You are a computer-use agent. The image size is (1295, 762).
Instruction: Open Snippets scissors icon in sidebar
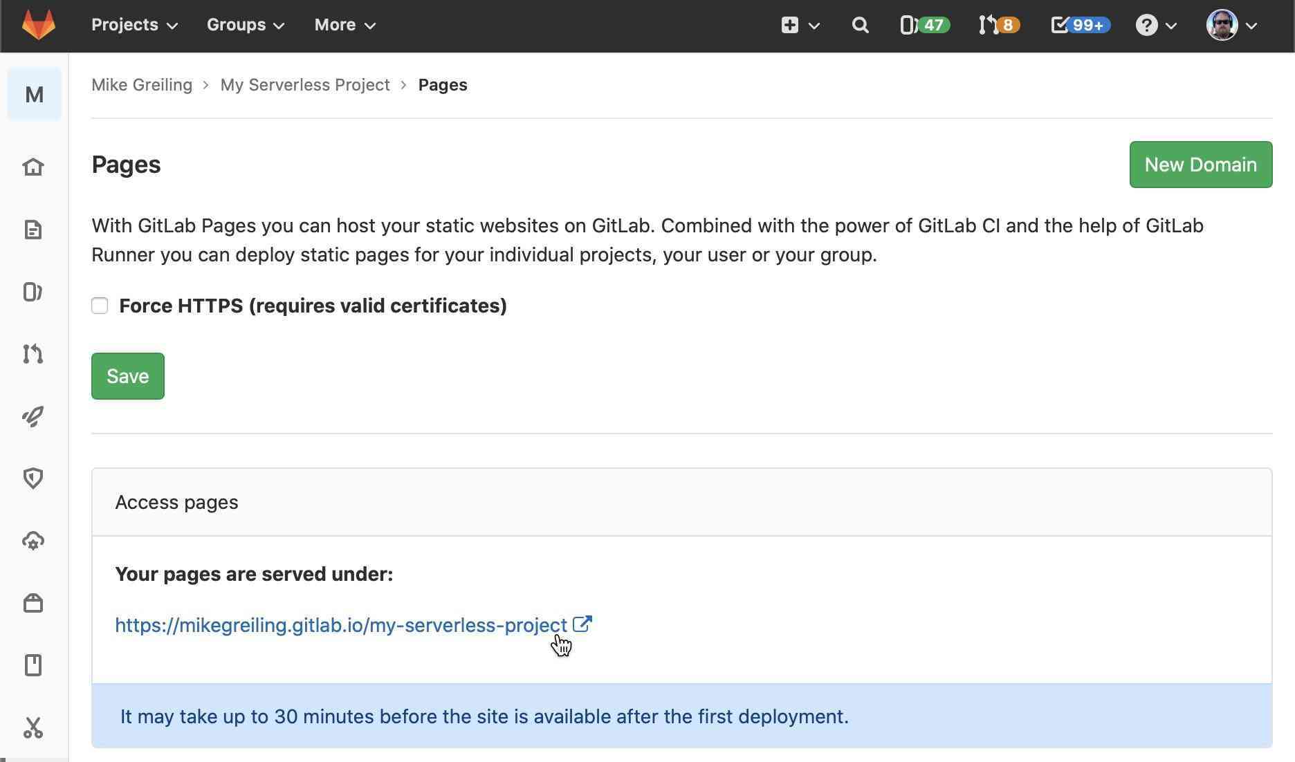point(33,727)
